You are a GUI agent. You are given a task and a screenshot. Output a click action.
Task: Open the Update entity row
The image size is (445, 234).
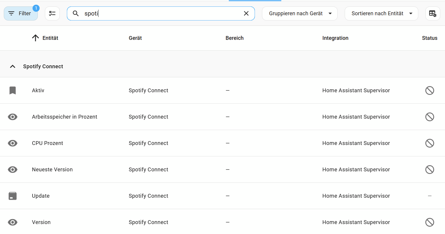coord(41,196)
